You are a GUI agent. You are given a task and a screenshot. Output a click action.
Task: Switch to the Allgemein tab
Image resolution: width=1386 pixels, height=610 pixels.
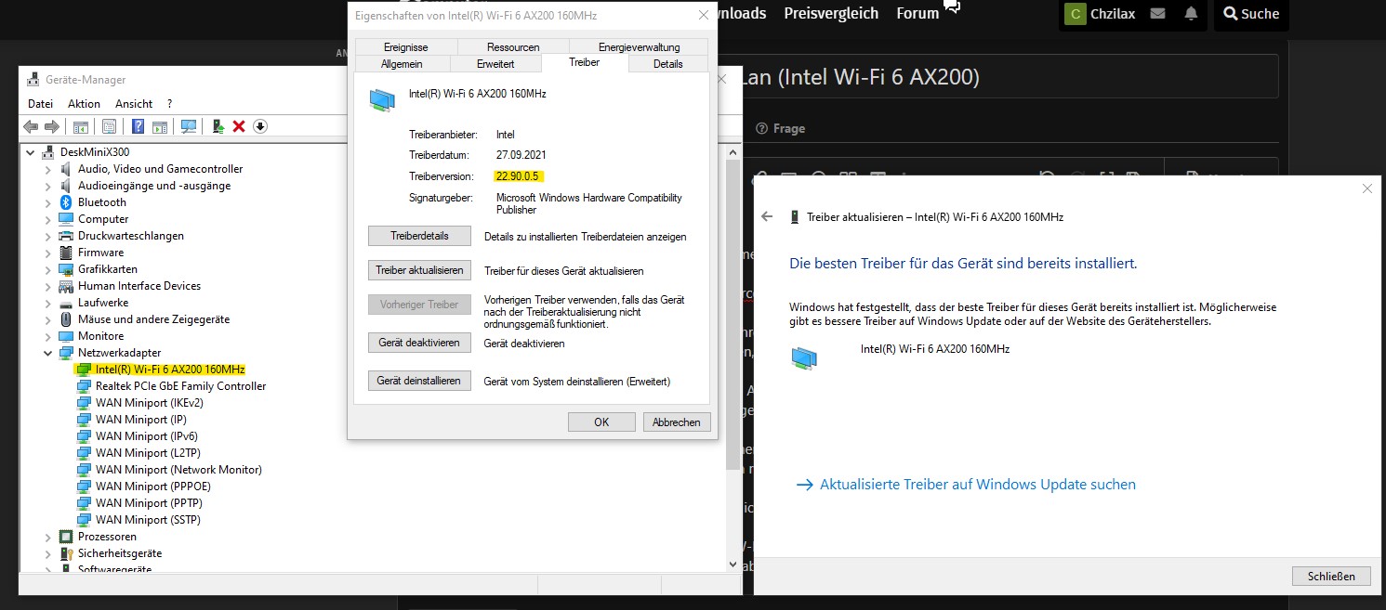tap(402, 64)
